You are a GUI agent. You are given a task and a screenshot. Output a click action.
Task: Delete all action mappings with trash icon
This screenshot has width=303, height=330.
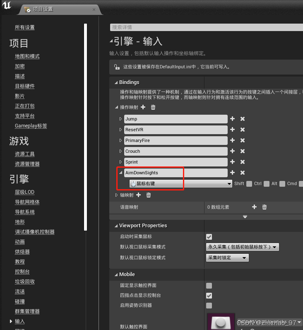click(x=153, y=107)
